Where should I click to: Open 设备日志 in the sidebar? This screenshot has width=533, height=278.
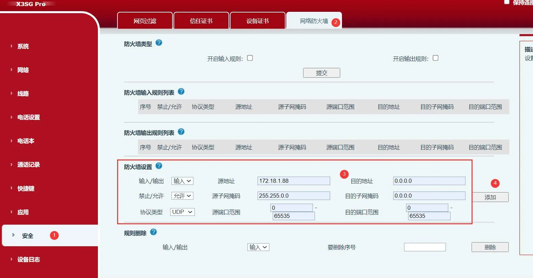click(29, 259)
